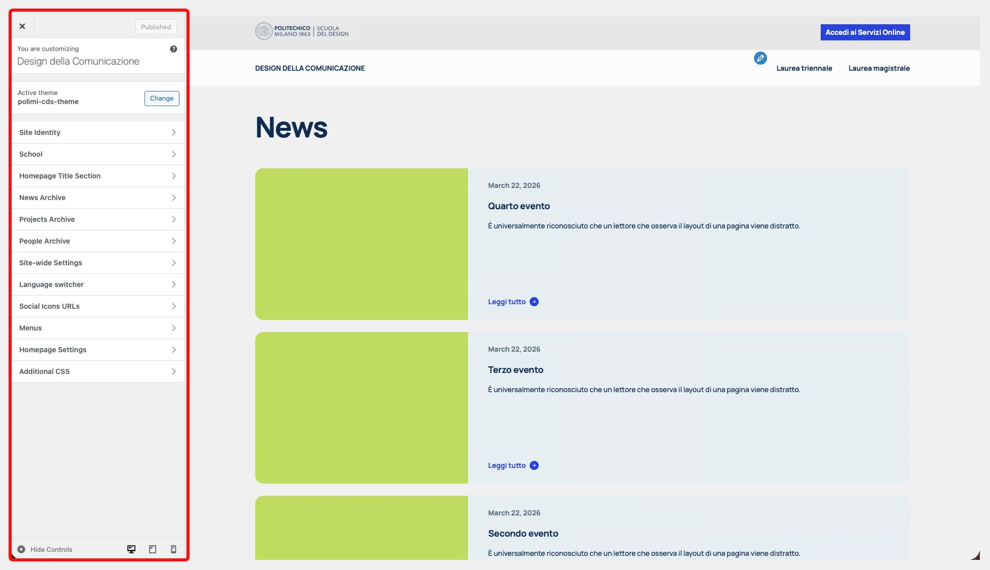Image resolution: width=990 pixels, height=570 pixels.
Task: Open Homepage Title Section panel
Action: point(98,176)
